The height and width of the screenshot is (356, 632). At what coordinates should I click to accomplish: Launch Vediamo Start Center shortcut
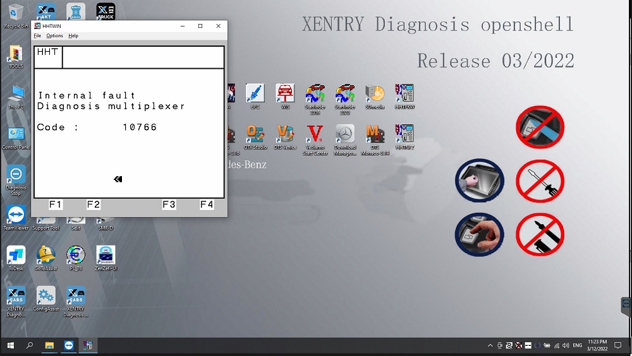pyautogui.click(x=315, y=139)
